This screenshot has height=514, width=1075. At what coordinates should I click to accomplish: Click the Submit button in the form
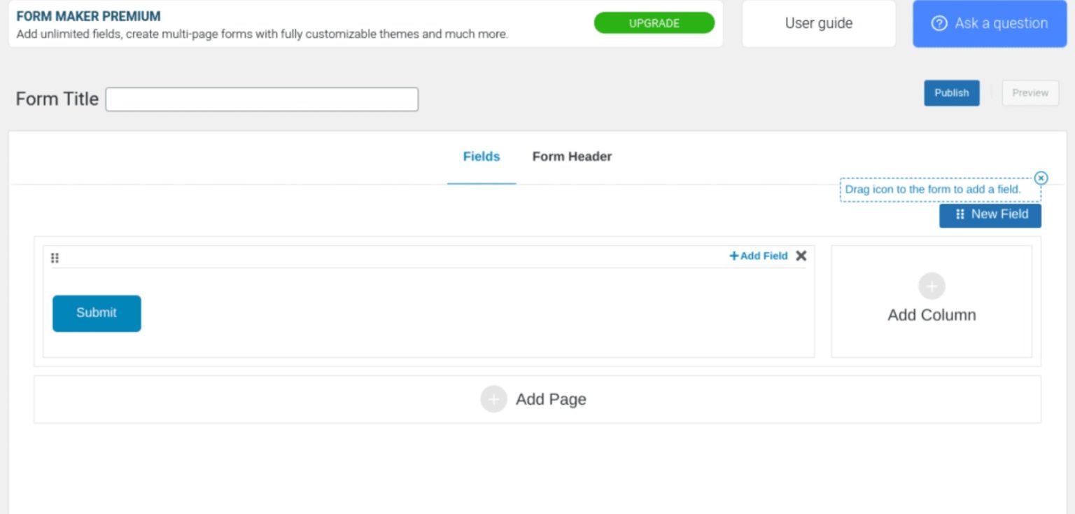(97, 313)
